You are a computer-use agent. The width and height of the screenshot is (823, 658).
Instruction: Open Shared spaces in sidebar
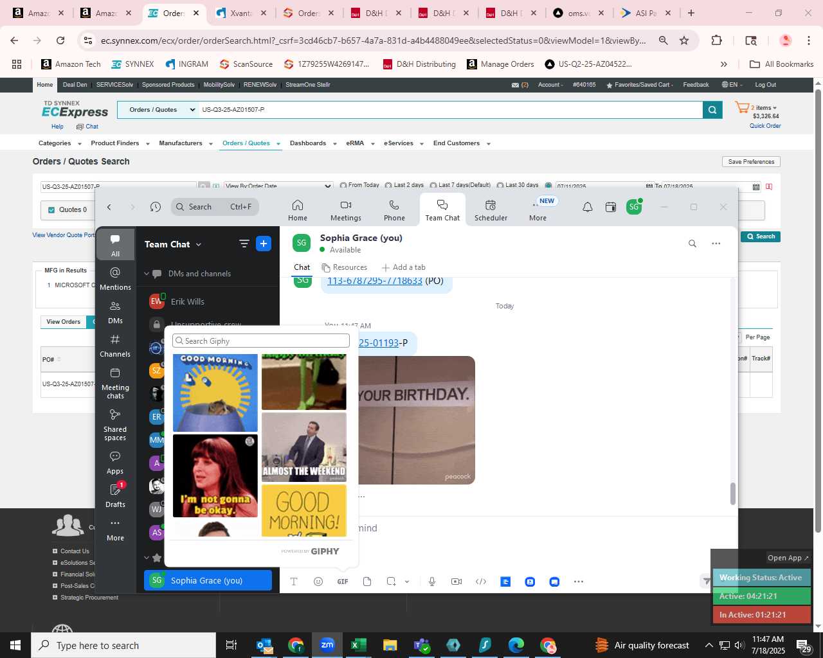[x=115, y=425]
